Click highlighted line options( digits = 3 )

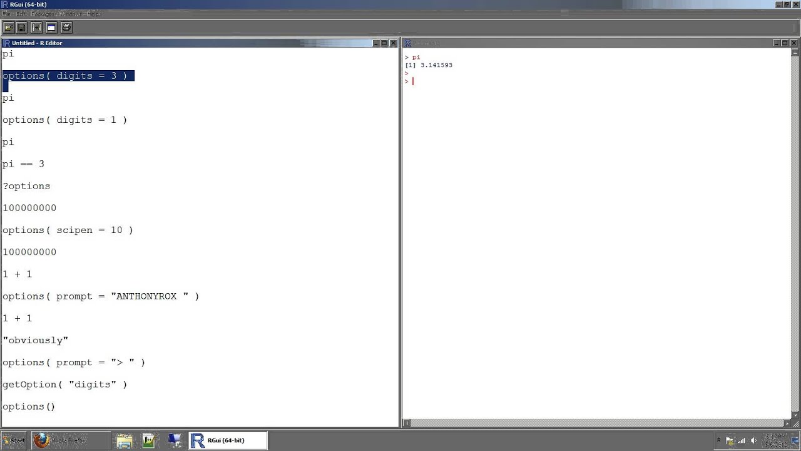68,76
